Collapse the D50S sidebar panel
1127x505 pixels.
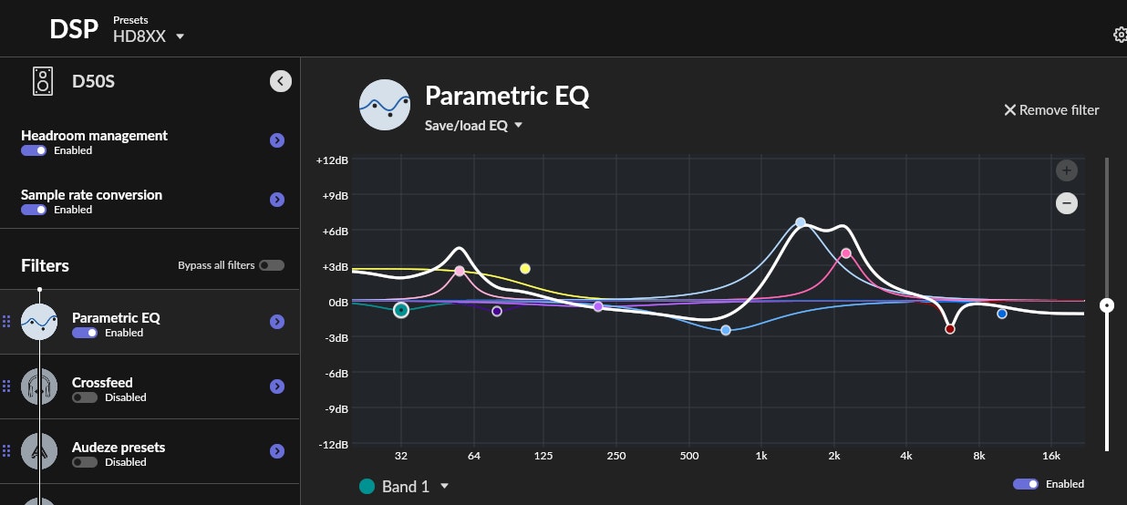click(281, 81)
